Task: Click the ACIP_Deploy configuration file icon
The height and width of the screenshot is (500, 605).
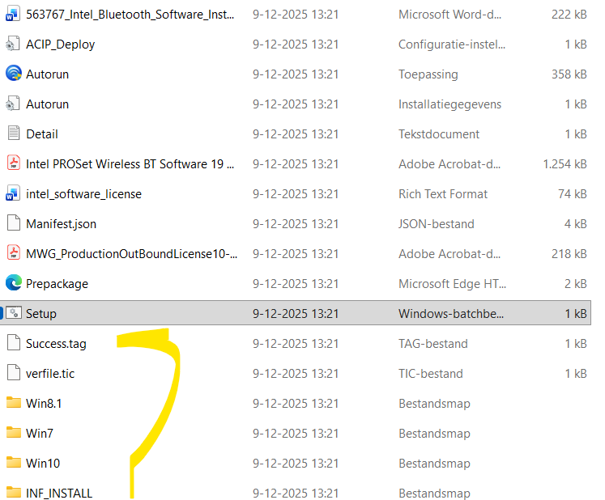Action: pos(13,44)
